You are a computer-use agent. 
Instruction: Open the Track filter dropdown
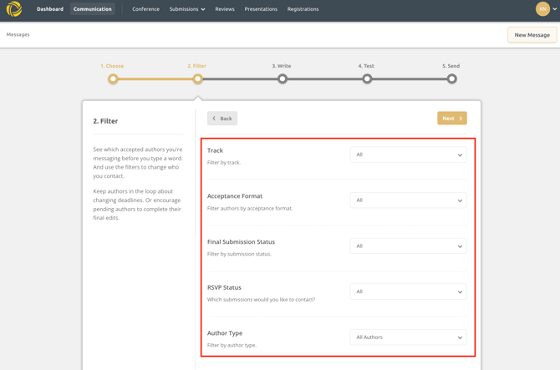408,155
